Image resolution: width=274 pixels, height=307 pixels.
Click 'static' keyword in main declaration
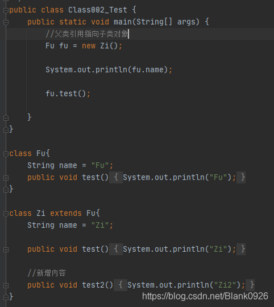click(73, 22)
